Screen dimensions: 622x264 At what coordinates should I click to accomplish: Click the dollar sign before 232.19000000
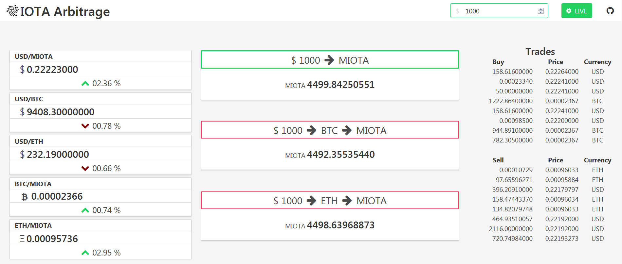[x=22, y=155]
